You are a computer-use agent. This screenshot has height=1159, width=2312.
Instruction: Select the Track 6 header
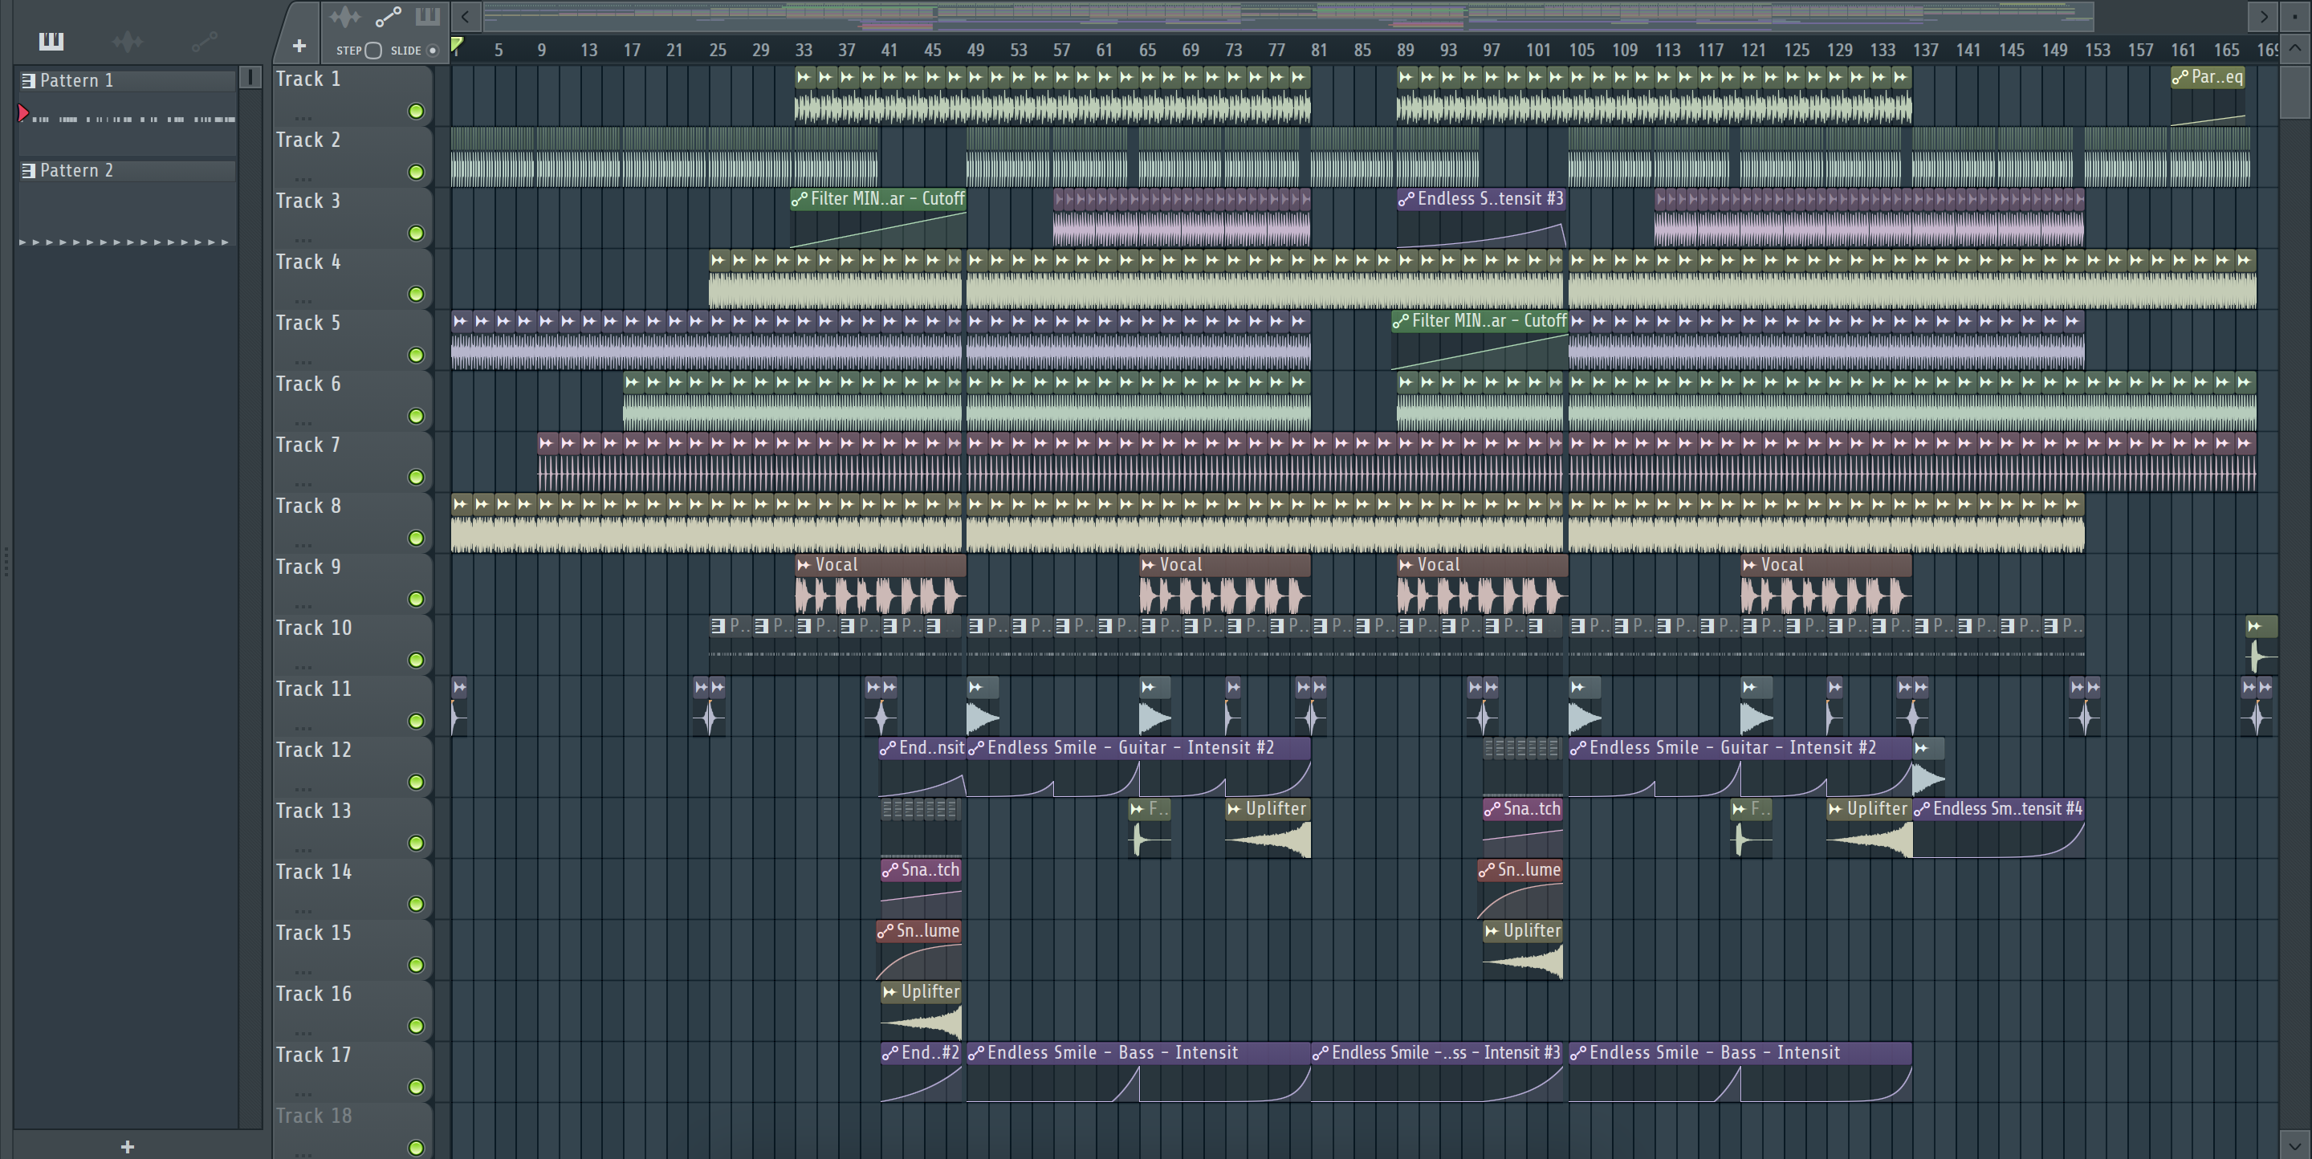click(x=352, y=400)
